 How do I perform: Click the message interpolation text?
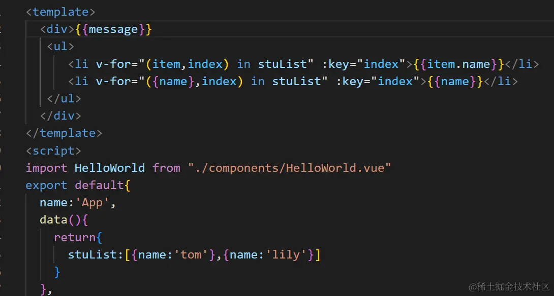113,29
